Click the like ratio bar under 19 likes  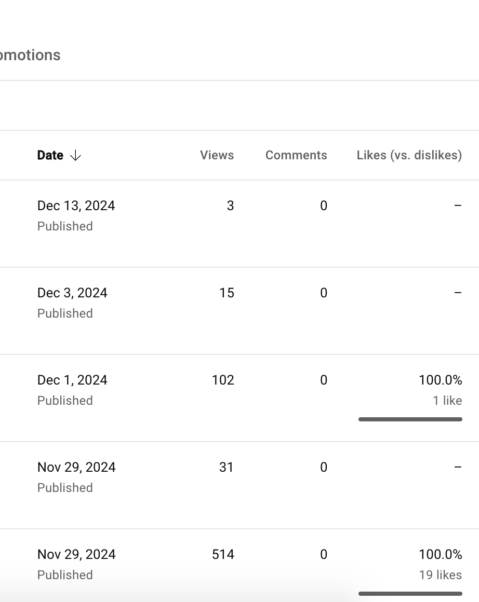[410, 594]
